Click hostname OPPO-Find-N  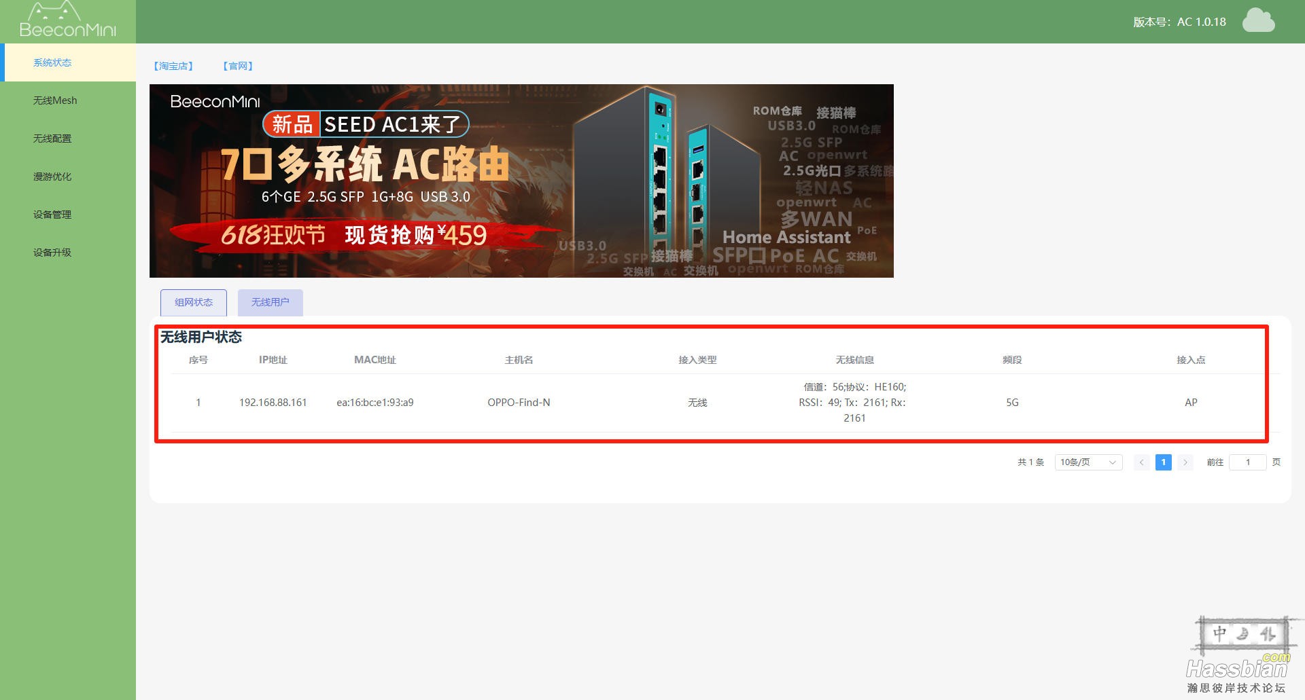(x=519, y=403)
